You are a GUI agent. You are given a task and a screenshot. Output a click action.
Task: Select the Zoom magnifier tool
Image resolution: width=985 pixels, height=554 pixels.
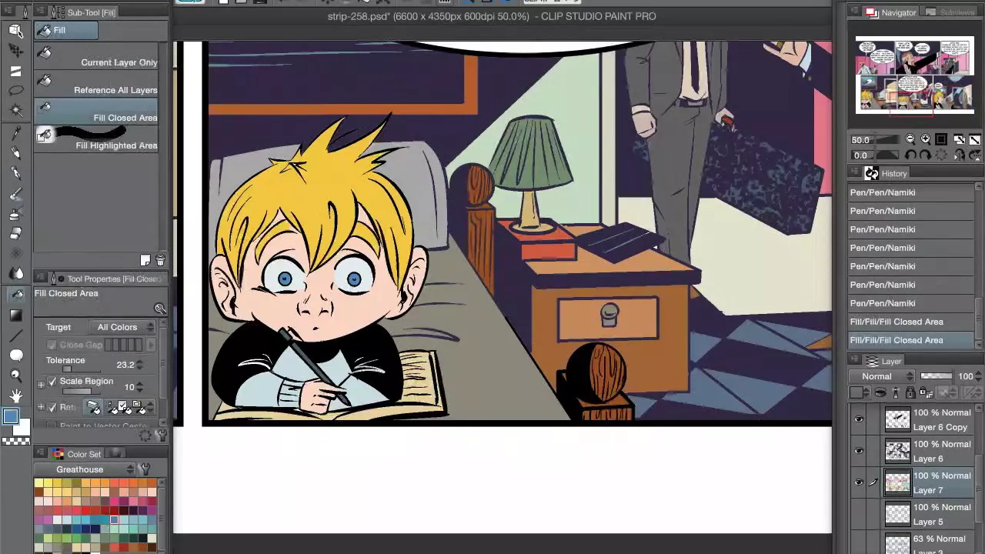point(15,375)
